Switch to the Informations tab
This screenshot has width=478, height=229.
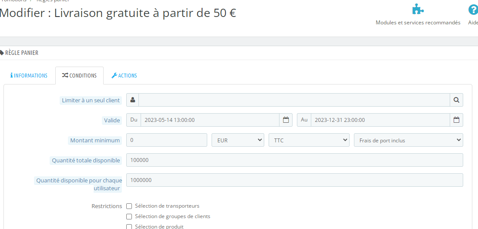click(x=29, y=76)
